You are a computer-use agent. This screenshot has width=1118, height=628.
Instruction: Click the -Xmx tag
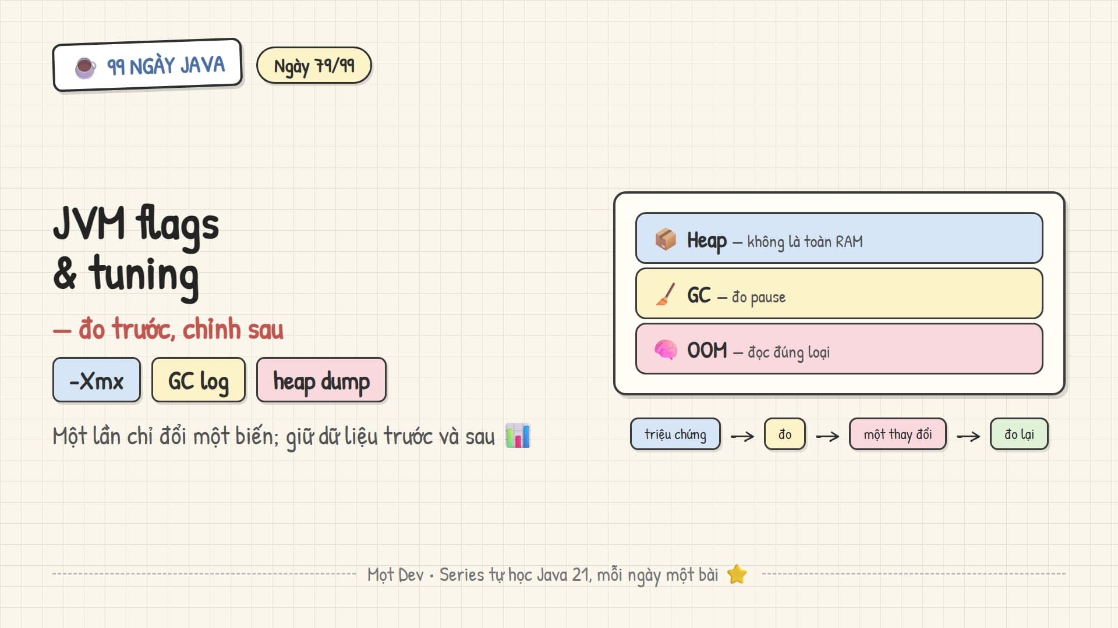[97, 380]
